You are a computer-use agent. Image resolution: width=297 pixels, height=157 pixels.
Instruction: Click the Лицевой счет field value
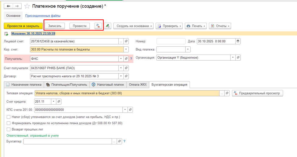[74, 41]
